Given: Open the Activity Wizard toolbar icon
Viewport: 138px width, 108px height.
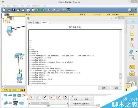Looking at the screenshot, I should pos(23,10).
